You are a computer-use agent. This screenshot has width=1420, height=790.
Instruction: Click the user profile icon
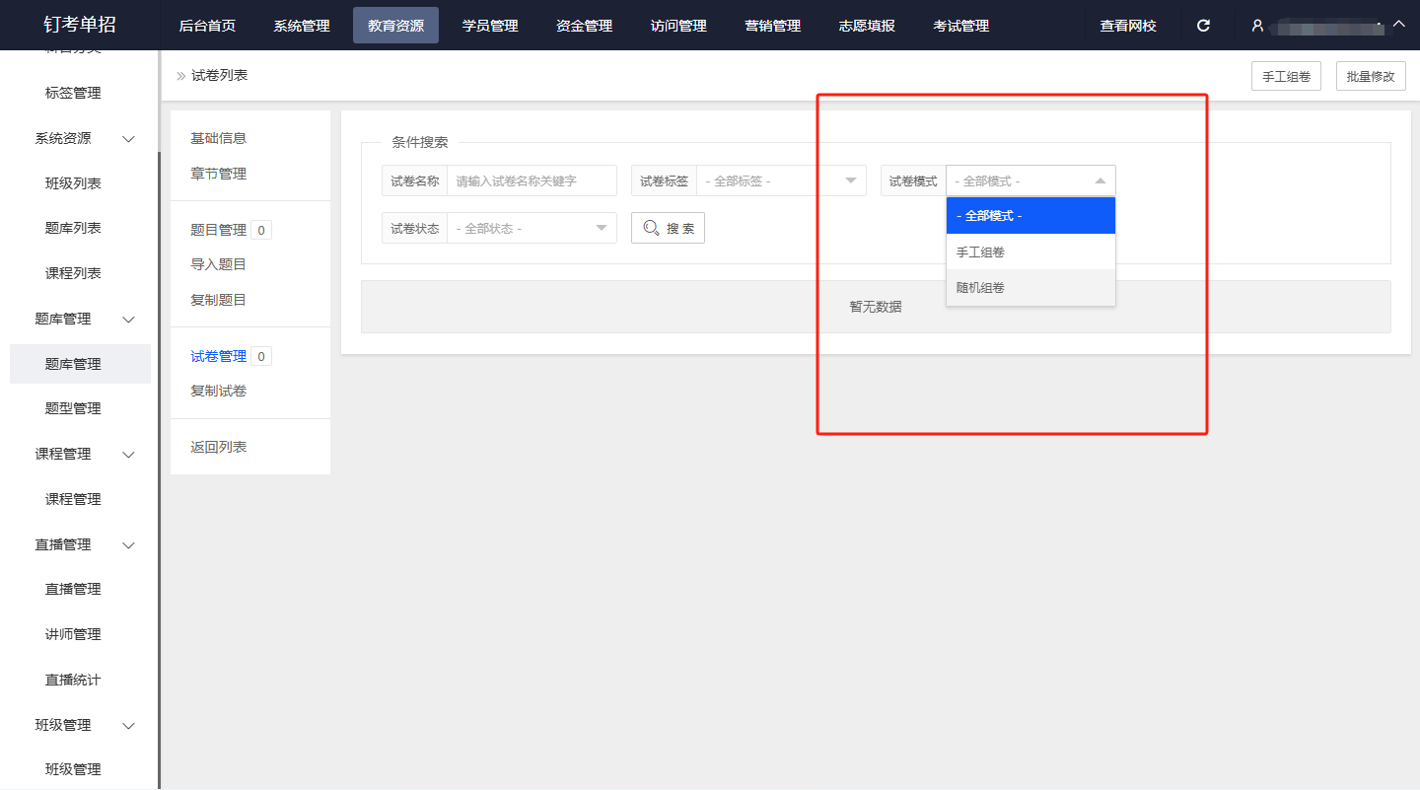[1257, 26]
